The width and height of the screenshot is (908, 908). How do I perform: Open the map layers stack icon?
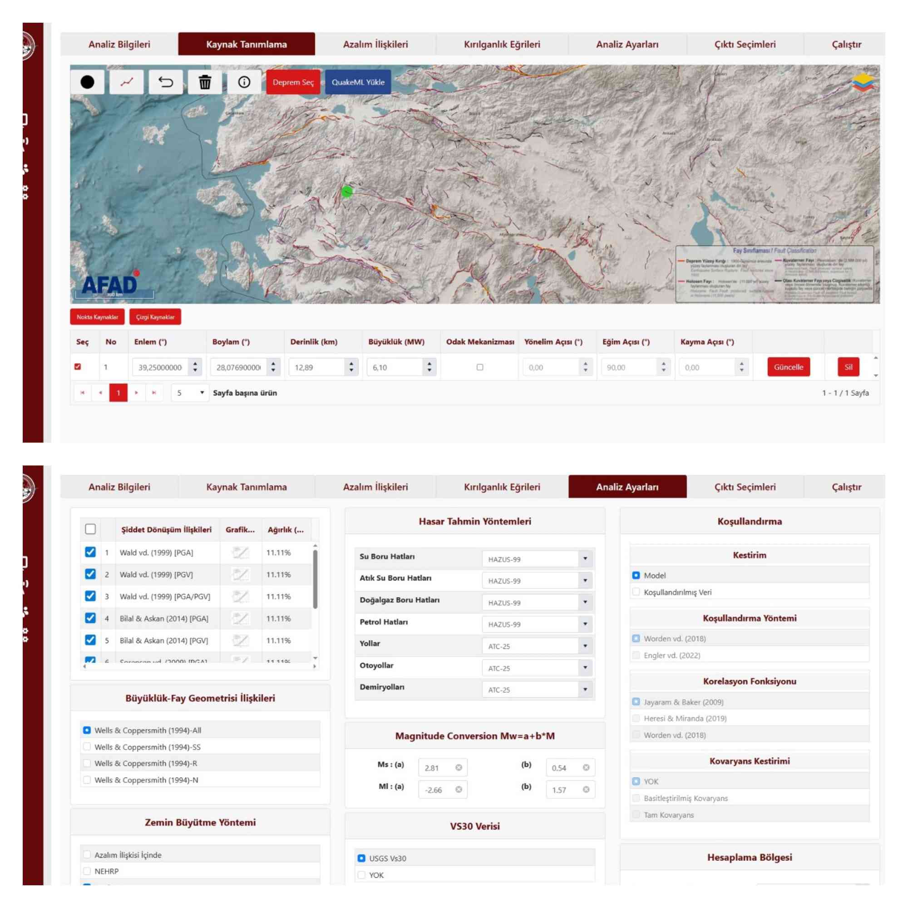pos(863,83)
